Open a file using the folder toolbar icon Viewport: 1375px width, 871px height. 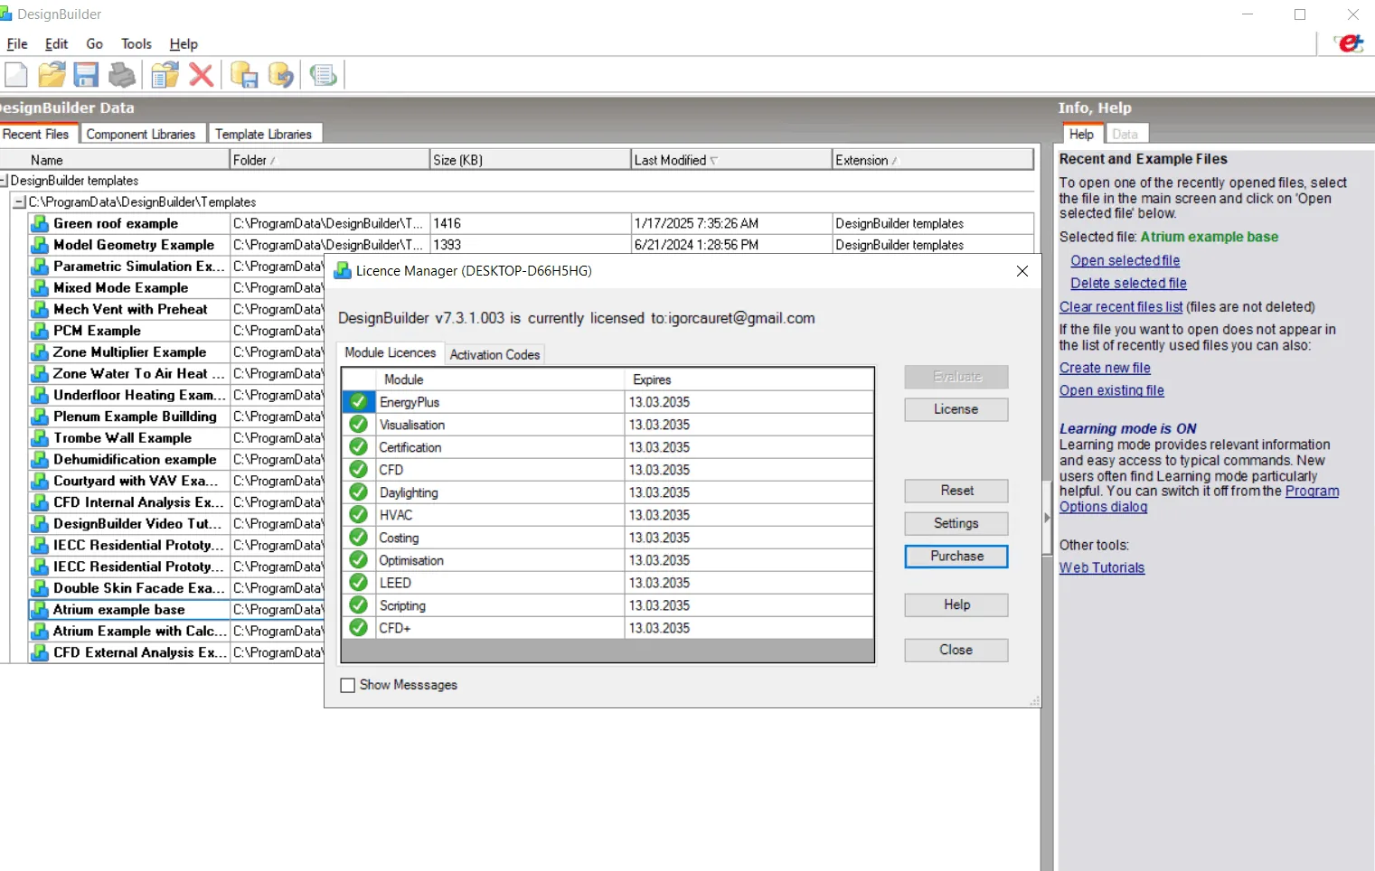point(52,75)
